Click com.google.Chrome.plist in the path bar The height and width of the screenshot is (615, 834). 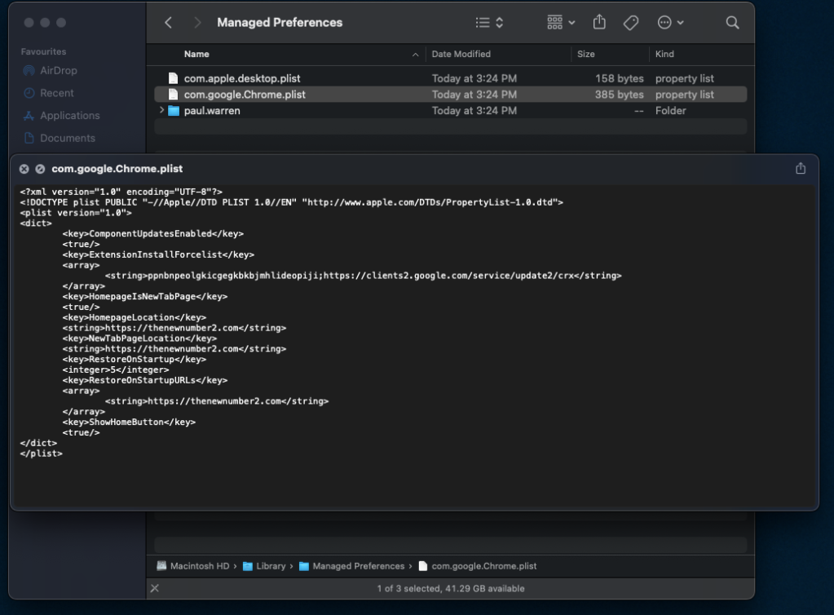pyautogui.click(x=478, y=566)
